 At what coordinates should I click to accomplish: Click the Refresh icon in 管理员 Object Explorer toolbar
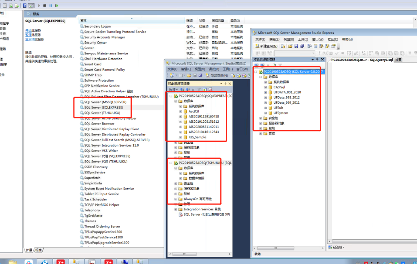point(205,90)
